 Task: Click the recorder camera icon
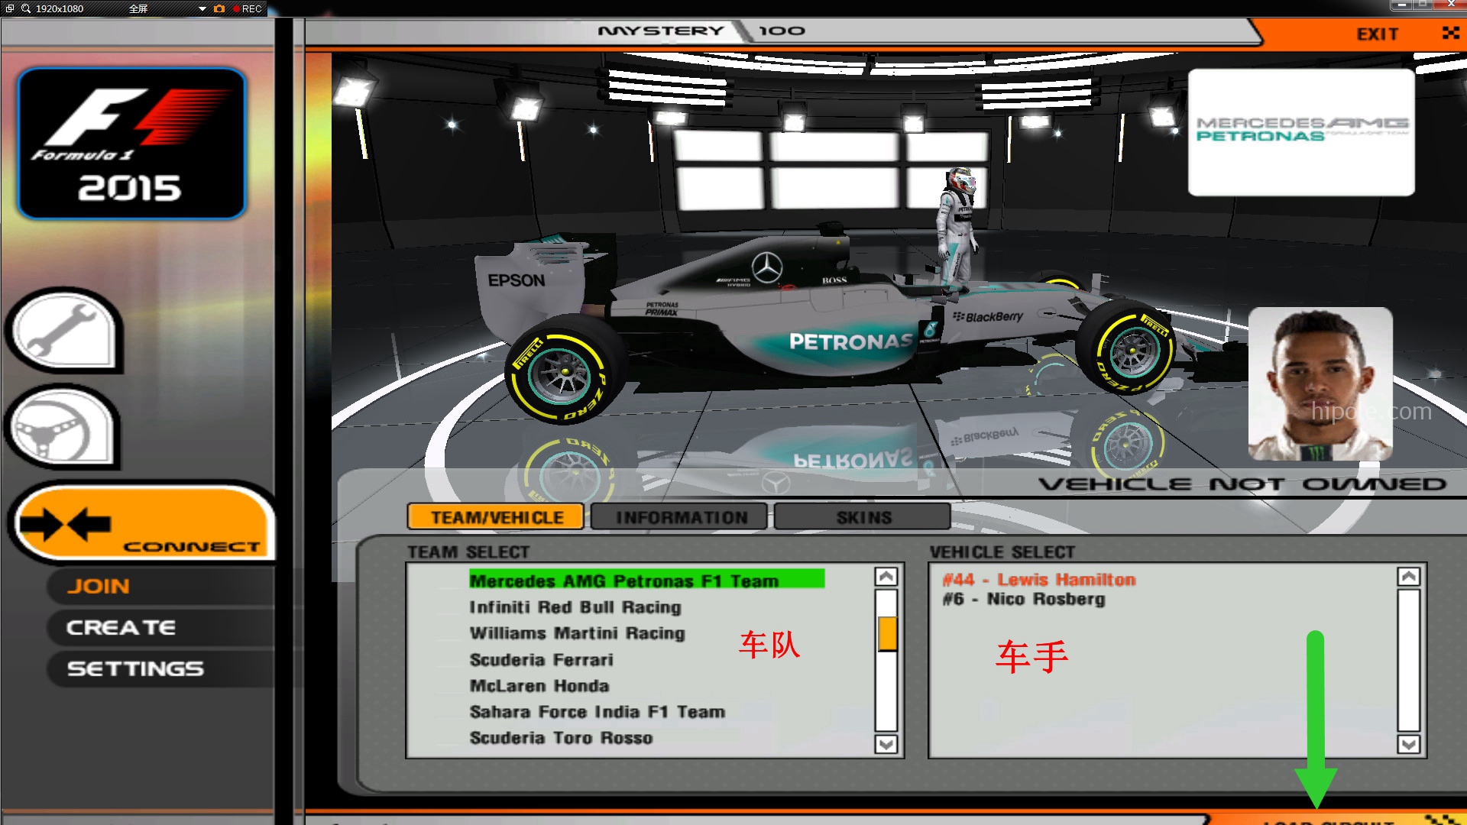pyautogui.click(x=219, y=8)
